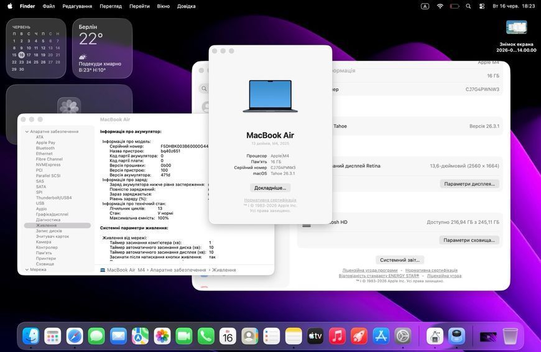Open the battery status menu
Screen dimensions: 541x352
coord(455,6)
